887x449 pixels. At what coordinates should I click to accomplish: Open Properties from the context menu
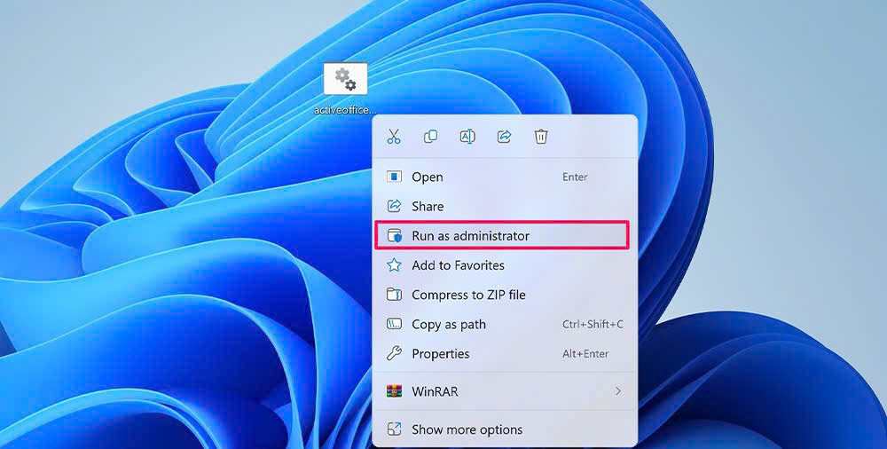pos(441,353)
